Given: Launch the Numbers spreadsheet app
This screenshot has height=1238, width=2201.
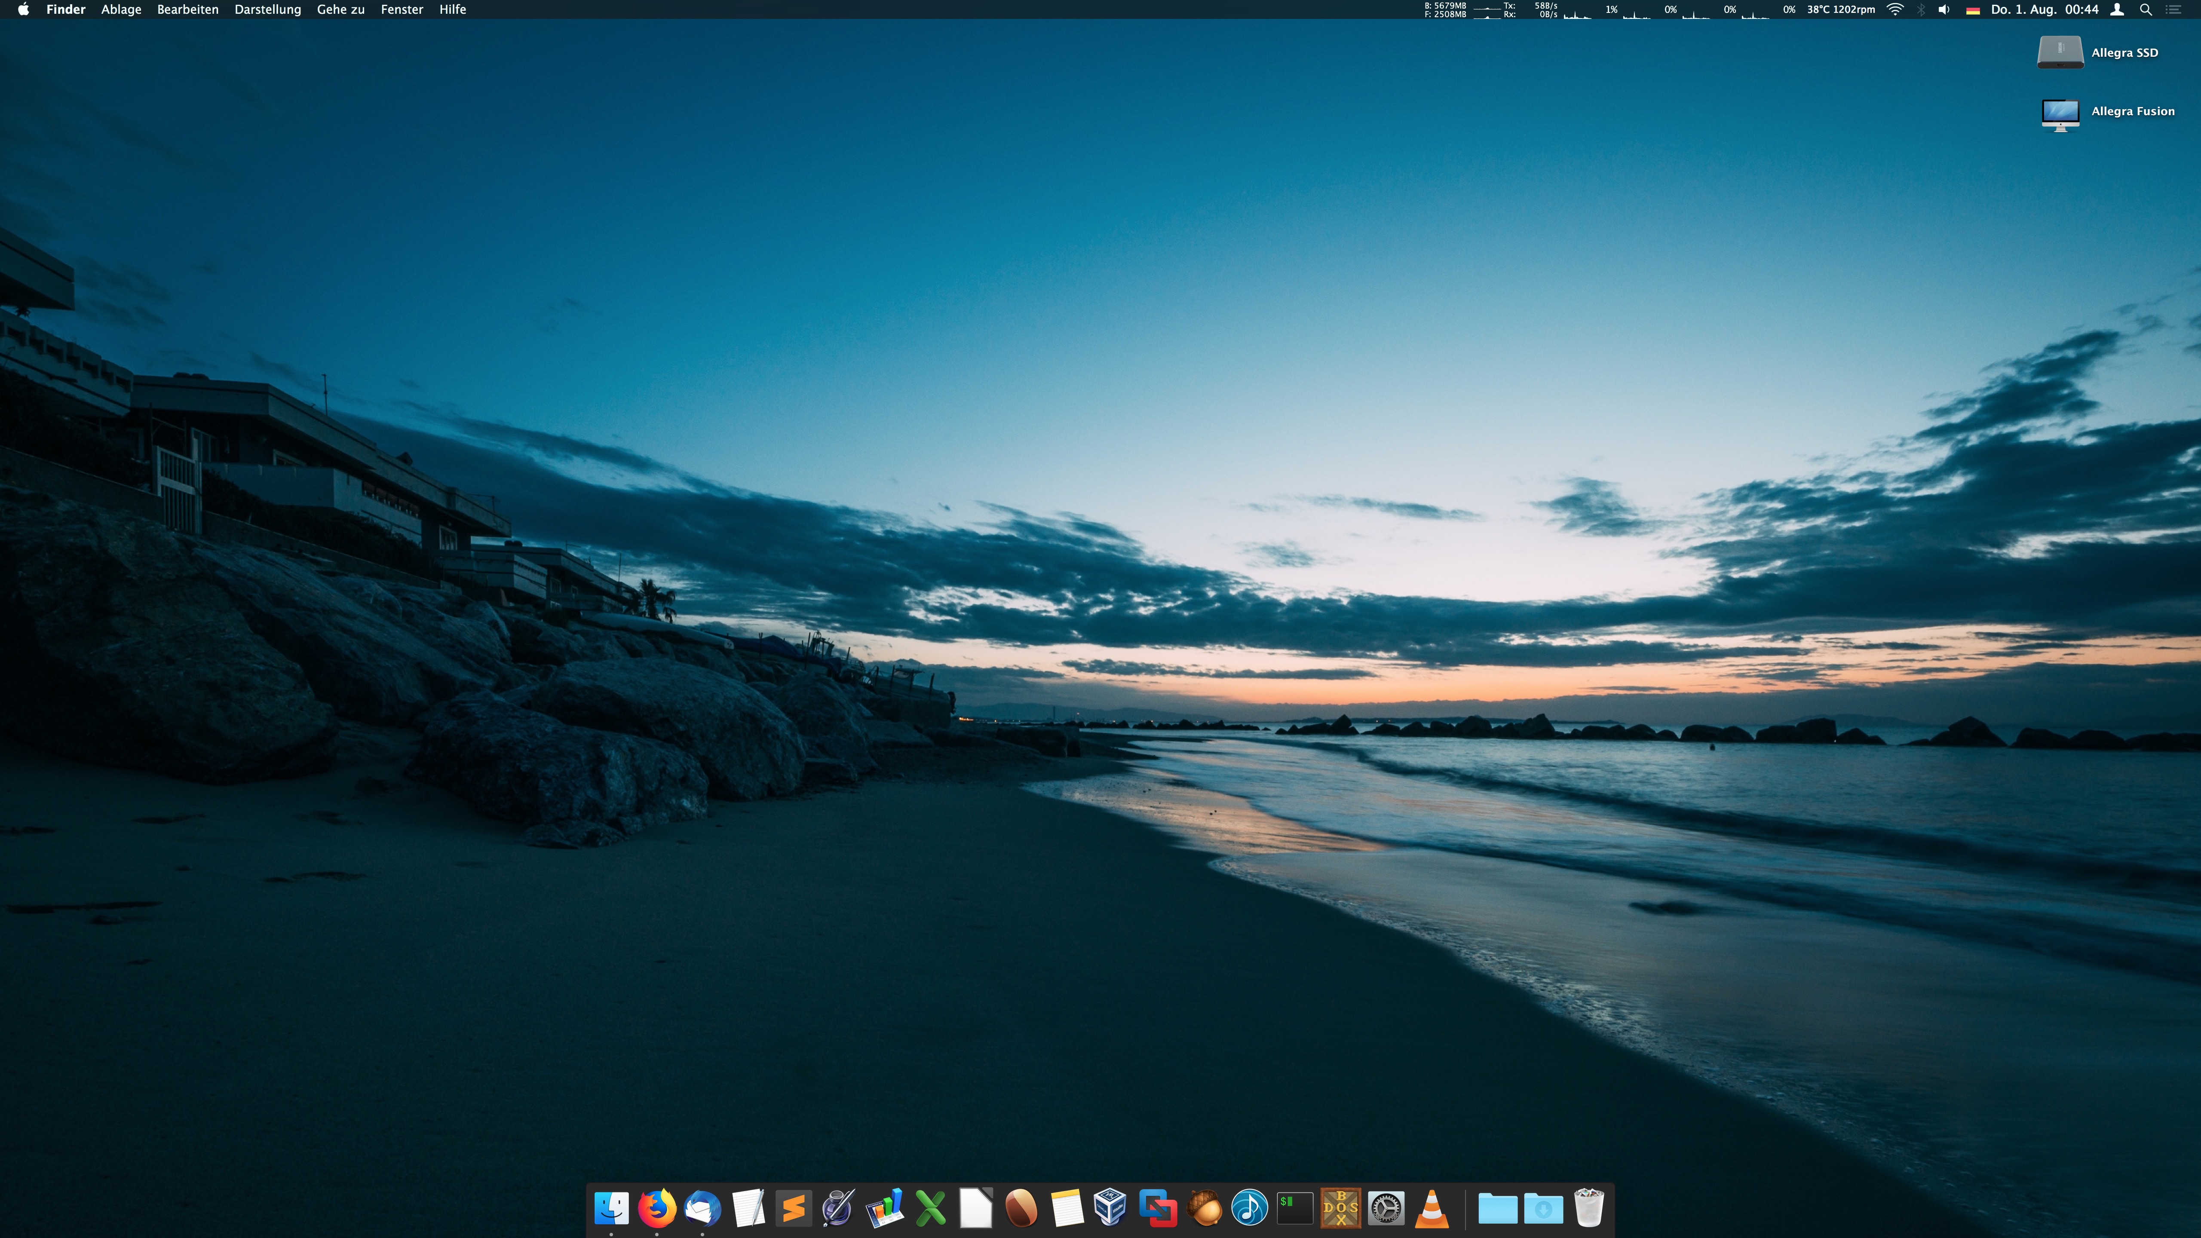Looking at the screenshot, I should 885,1208.
